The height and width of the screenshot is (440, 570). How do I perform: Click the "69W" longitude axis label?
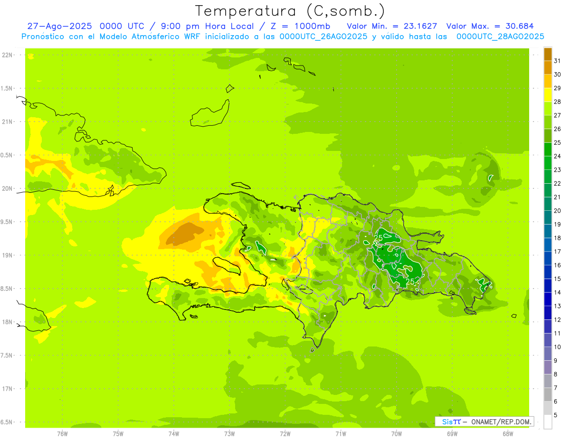(452, 433)
